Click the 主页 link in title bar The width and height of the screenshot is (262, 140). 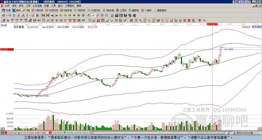coord(248,2)
